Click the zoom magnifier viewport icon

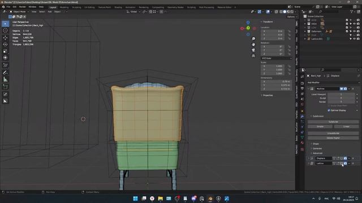click(x=253, y=39)
